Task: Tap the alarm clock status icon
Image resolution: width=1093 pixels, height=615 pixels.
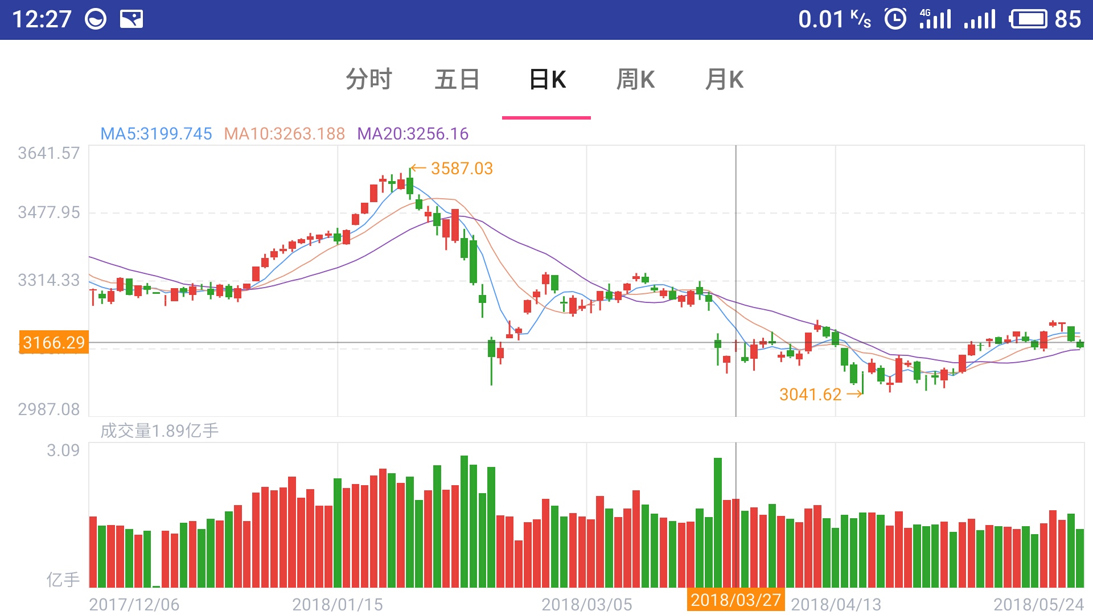Action: click(895, 19)
